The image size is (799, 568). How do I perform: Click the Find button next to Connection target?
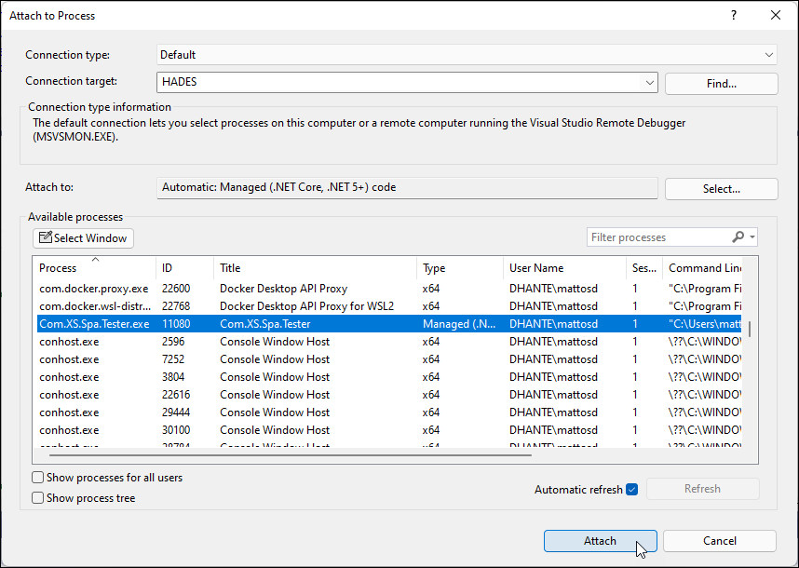721,83
